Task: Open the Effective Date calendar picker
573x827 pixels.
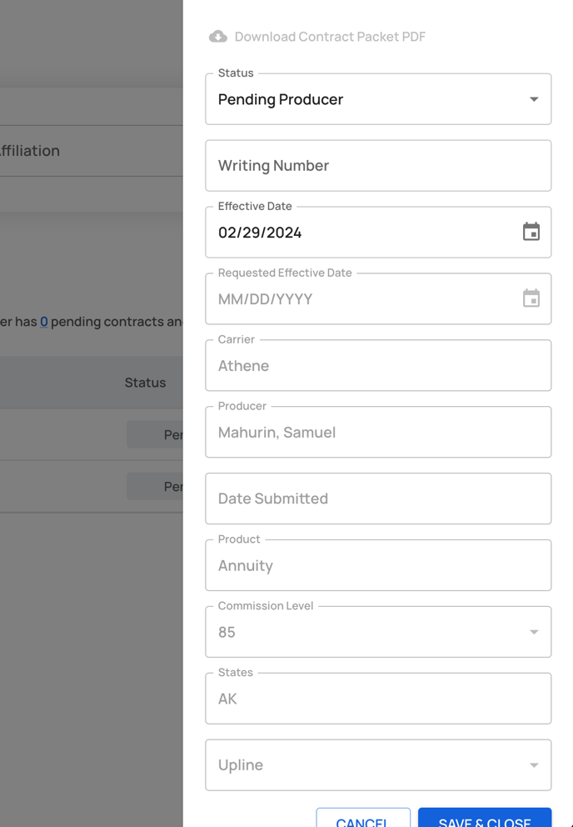Action: click(531, 232)
